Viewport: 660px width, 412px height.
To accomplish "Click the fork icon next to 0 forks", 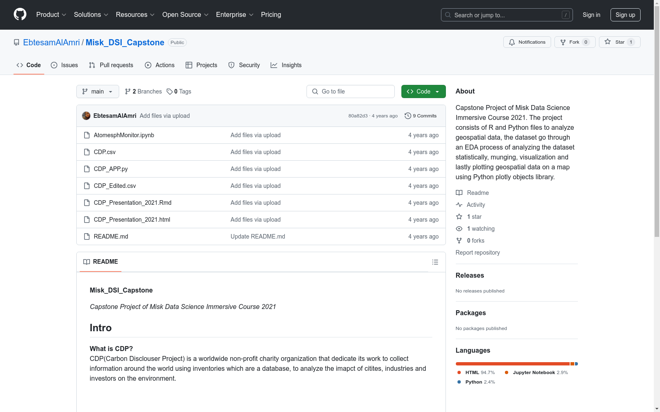I will point(459,241).
